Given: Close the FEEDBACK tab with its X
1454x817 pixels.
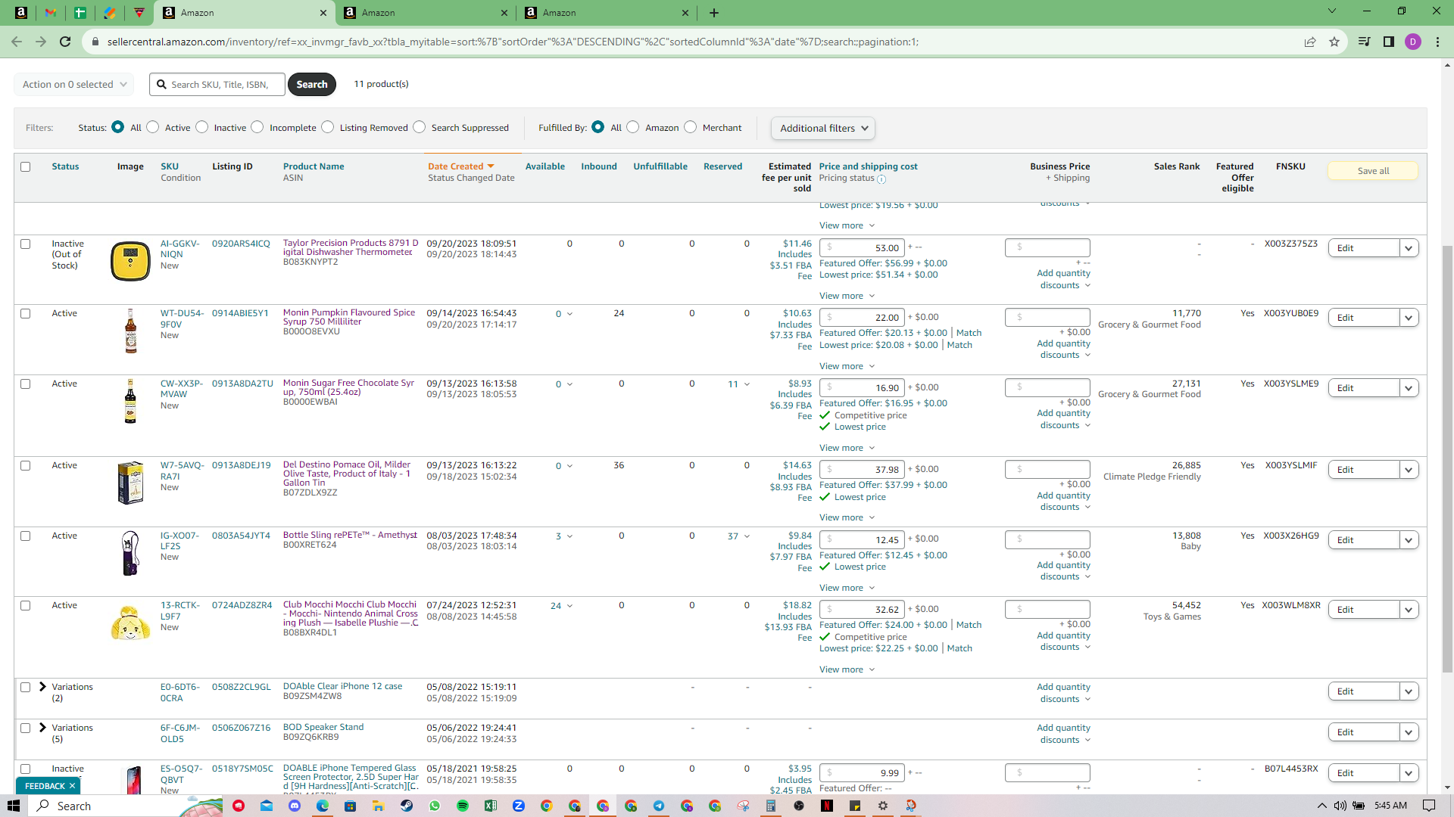Looking at the screenshot, I should 73,786.
